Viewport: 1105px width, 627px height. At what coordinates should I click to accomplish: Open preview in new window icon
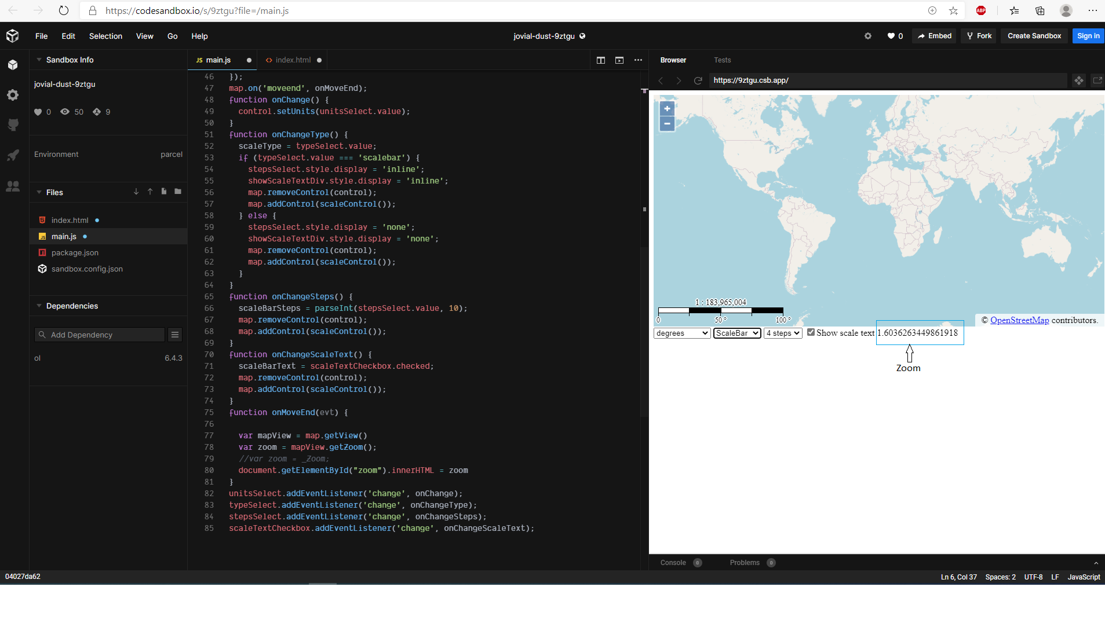coord(1097,80)
